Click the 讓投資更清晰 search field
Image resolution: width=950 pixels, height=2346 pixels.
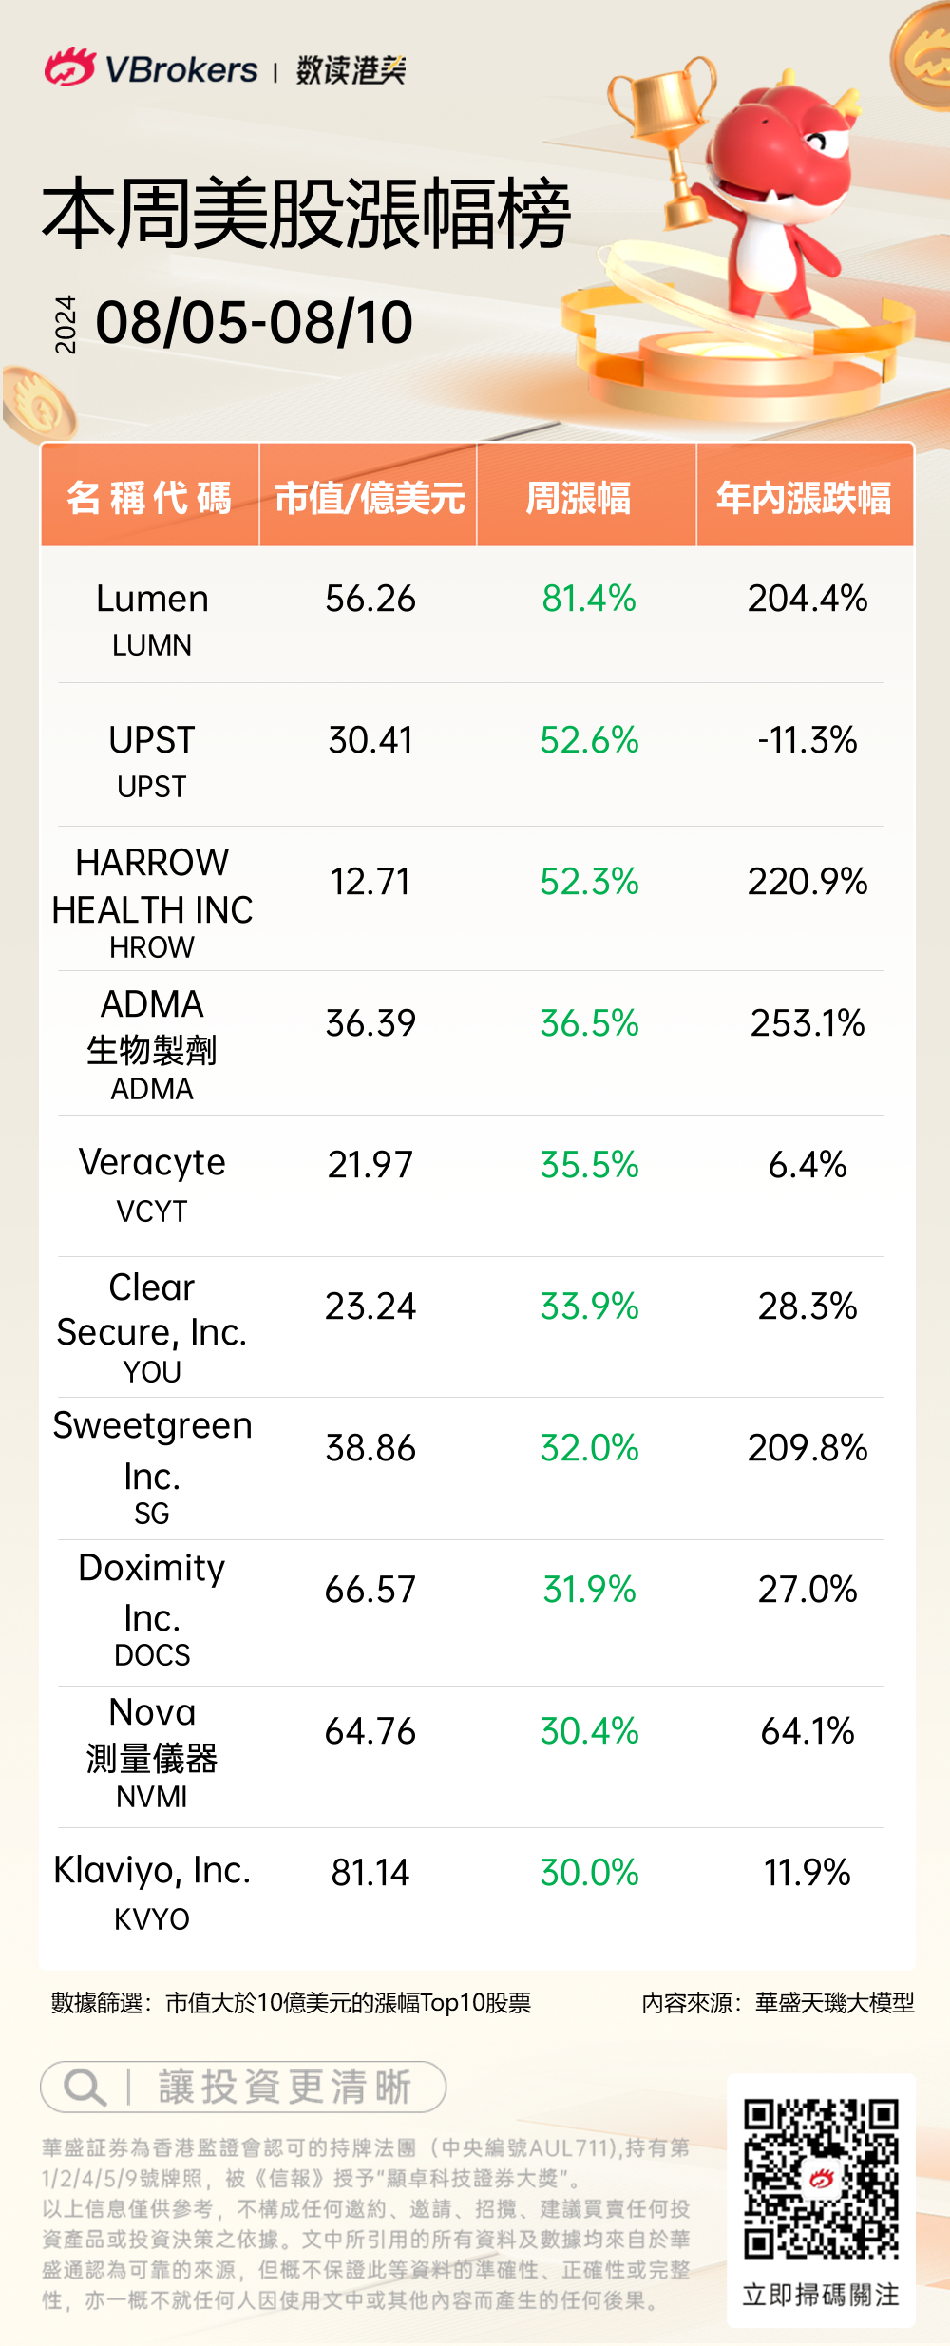pyautogui.click(x=283, y=2087)
